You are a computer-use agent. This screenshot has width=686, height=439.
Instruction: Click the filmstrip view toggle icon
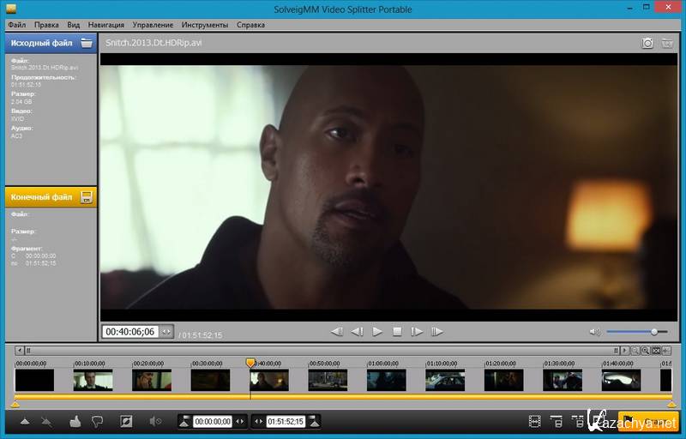(x=535, y=421)
